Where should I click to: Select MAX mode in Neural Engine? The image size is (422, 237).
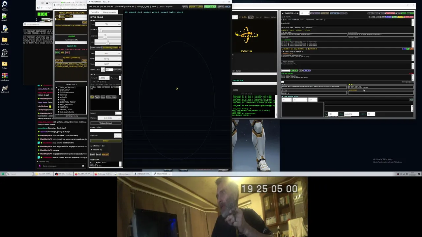pos(67,53)
